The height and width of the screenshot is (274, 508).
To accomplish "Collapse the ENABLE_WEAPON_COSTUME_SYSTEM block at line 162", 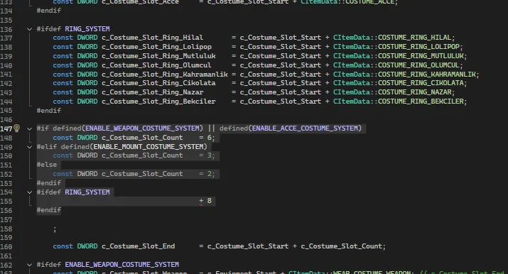I will click(29, 265).
